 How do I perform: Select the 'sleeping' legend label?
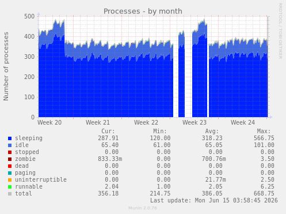tap(29, 138)
